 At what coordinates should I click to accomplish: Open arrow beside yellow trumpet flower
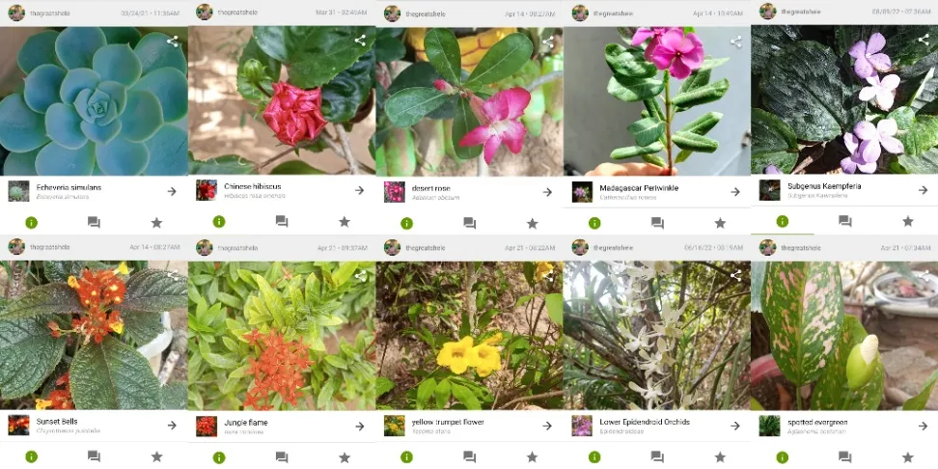click(x=547, y=426)
